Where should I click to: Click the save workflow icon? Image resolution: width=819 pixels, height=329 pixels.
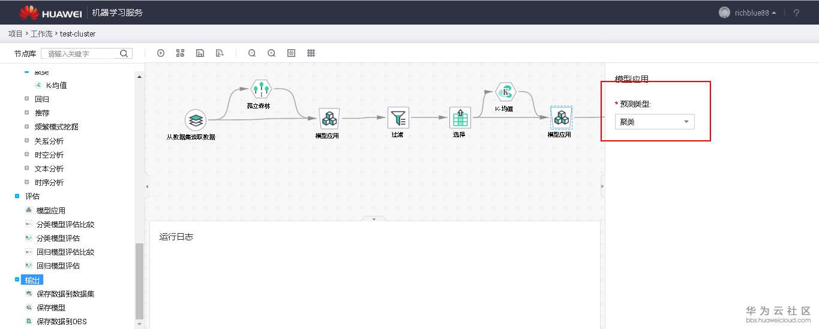click(x=200, y=53)
